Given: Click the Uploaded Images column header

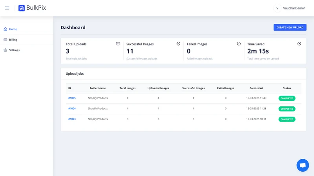Looking at the screenshot, I should [x=158, y=88].
